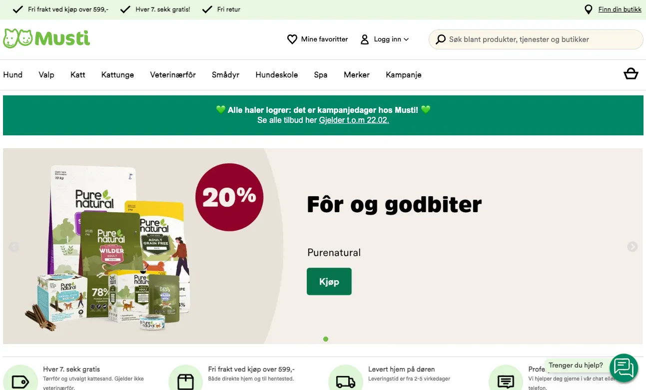Select the green carousel indicator dot
This screenshot has width=646, height=390.
(326, 339)
